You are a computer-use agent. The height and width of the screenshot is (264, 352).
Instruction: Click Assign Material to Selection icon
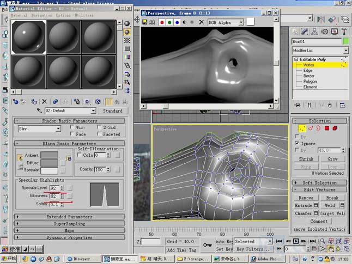tap(34, 102)
